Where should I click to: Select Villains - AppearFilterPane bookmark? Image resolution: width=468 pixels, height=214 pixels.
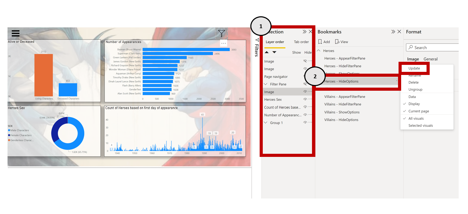point(345,97)
